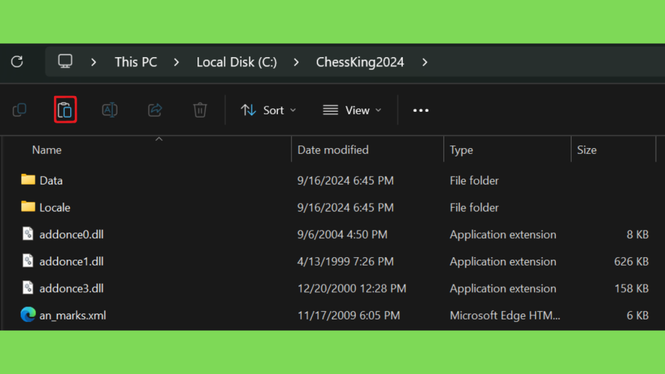
Task: Select the Data folder icon
Action: [x=28, y=180]
